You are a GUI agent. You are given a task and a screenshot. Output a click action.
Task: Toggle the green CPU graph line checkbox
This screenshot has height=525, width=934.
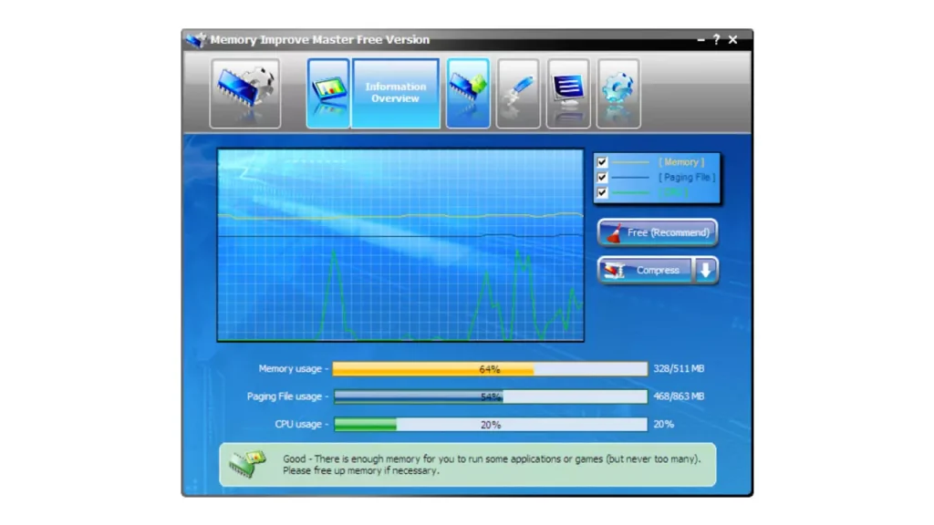pos(602,193)
